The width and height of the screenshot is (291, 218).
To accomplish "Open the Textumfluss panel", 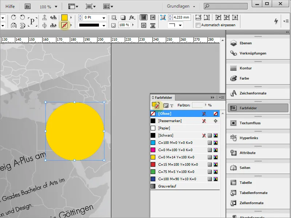I will (258, 123).
